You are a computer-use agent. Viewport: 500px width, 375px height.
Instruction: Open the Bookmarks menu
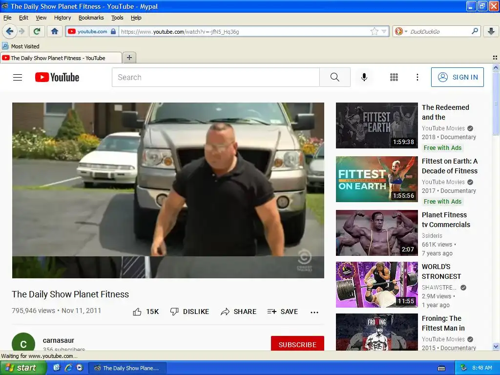[91, 18]
